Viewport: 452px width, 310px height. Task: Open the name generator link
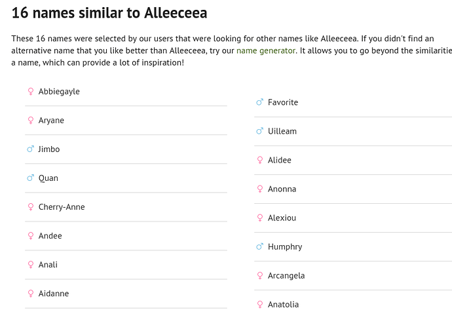266,50
